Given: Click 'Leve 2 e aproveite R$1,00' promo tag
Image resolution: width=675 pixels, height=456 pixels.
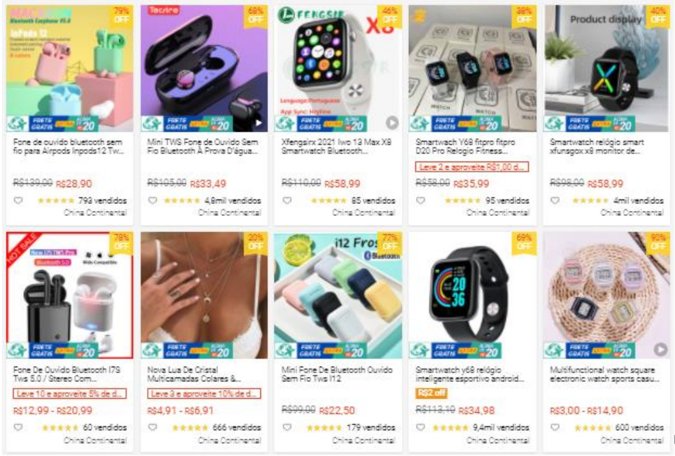Looking at the screenshot, I should (472, 167).
